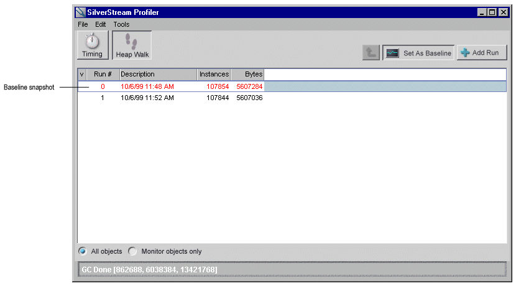Click the SilverStream Profiler title bar icon
Screen dimensions: 516x286
(x=80, y=12)
